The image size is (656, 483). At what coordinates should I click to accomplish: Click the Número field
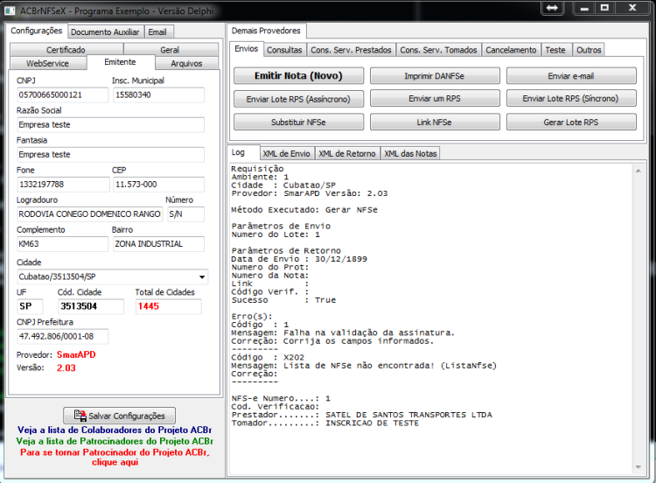tap(185, 214)
